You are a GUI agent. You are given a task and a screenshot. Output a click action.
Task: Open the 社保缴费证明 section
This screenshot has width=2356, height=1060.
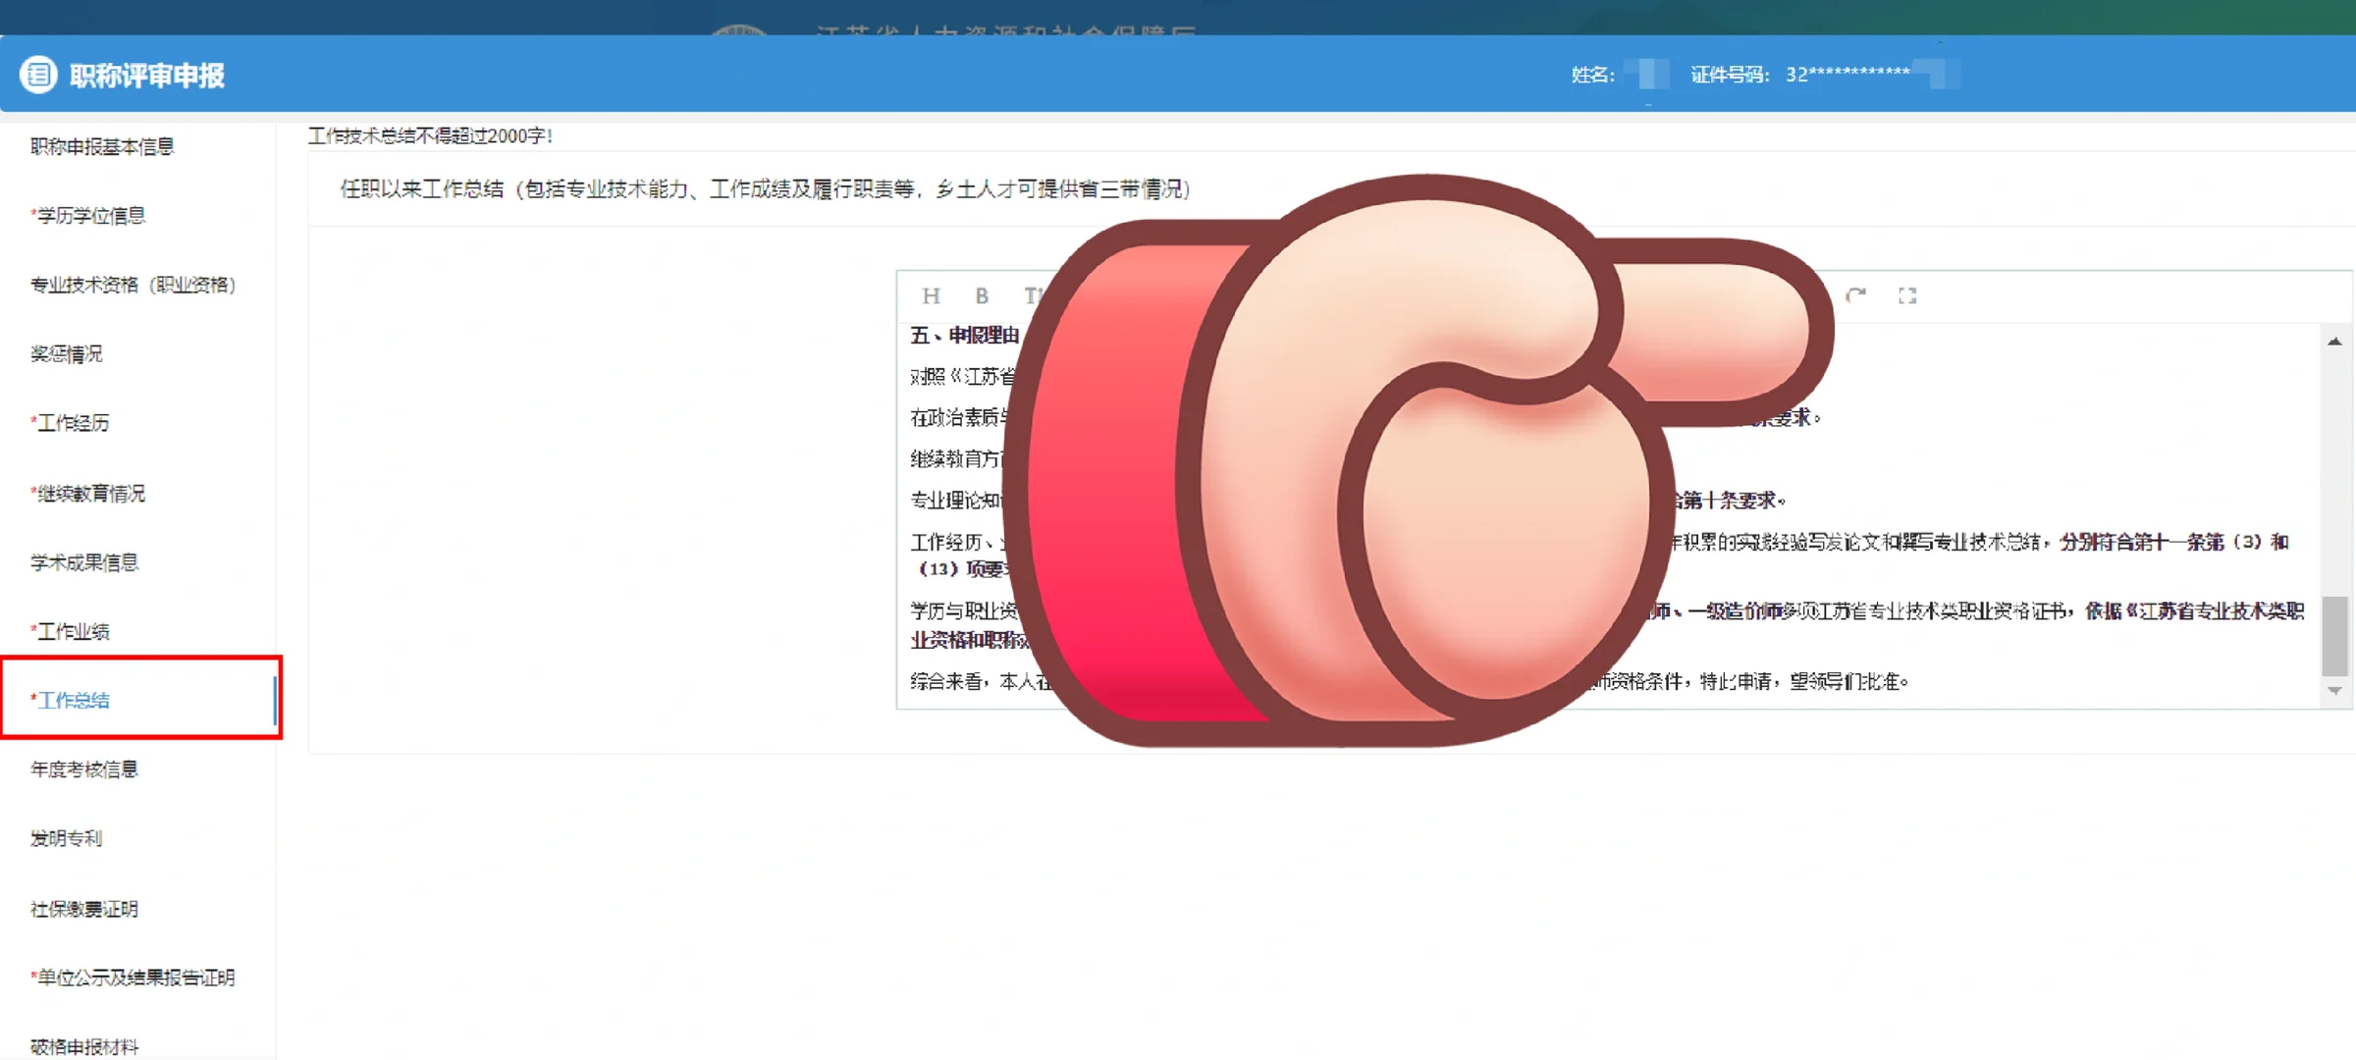pyautogui.click(x=84, y=909)
